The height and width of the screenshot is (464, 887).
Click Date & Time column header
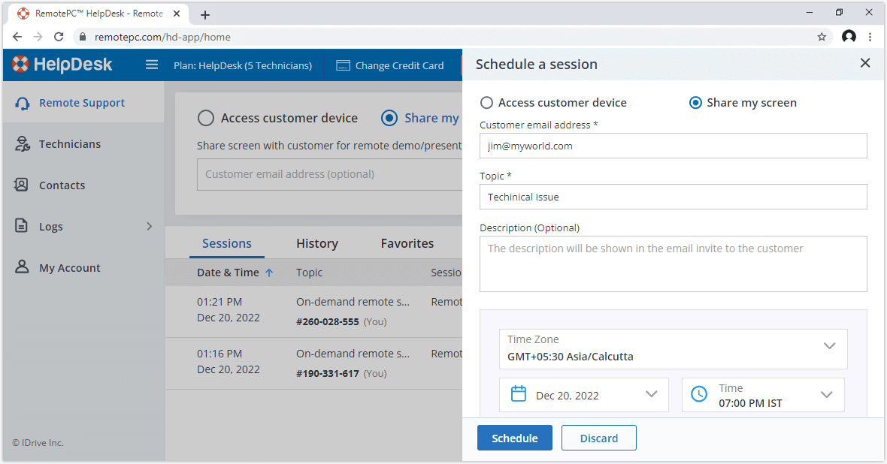tap(228, 273)
